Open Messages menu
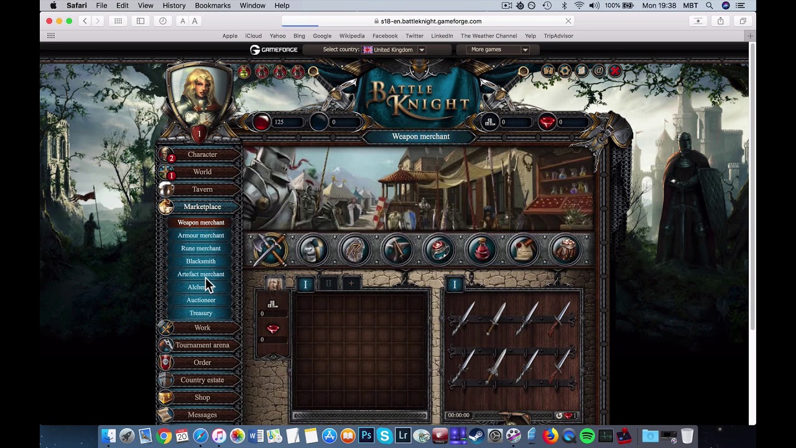 [202, 414]
